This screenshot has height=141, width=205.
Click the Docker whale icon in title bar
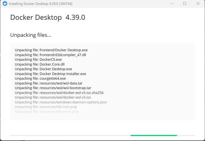coord(5,3)
